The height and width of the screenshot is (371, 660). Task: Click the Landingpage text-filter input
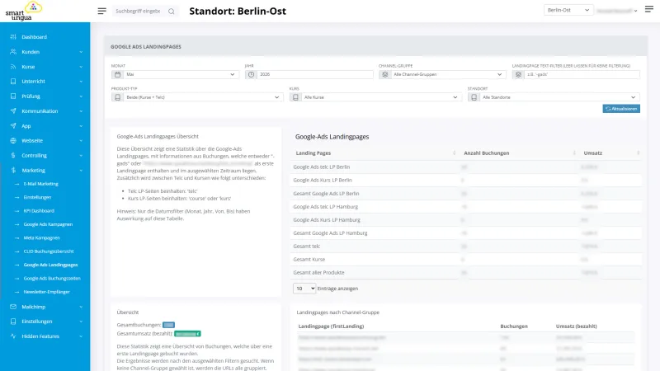pos(582,74)
